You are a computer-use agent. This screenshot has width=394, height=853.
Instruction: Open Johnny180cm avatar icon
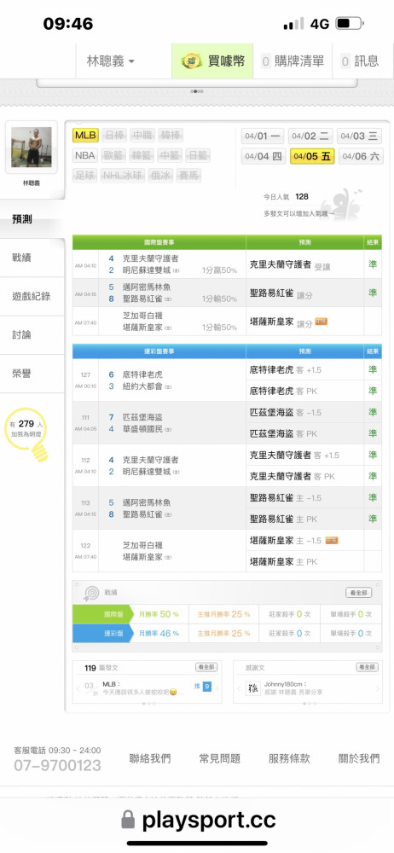click(x=253, y=688)
